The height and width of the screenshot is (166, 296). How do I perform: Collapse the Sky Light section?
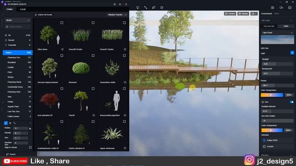[291, 20]
